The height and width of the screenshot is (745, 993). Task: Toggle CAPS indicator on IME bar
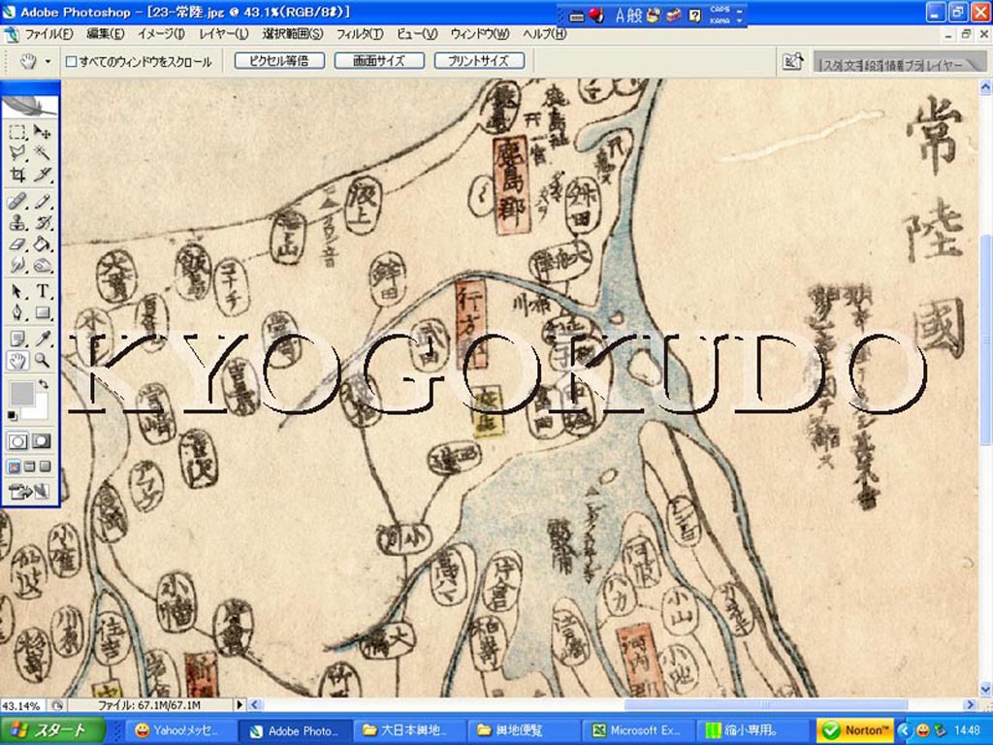[x=720, y=10]
